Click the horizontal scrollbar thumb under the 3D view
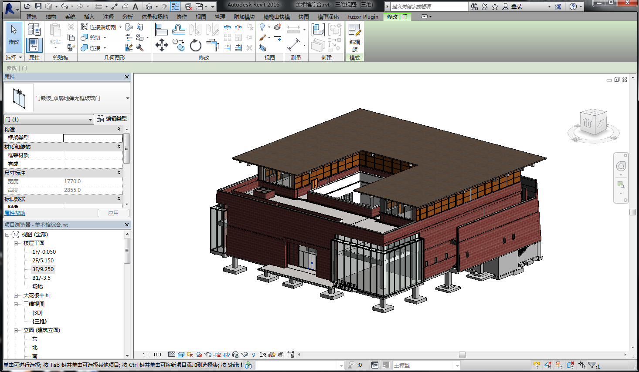The height and width of the screenshot is (372, 639). [x=462, y=355]
